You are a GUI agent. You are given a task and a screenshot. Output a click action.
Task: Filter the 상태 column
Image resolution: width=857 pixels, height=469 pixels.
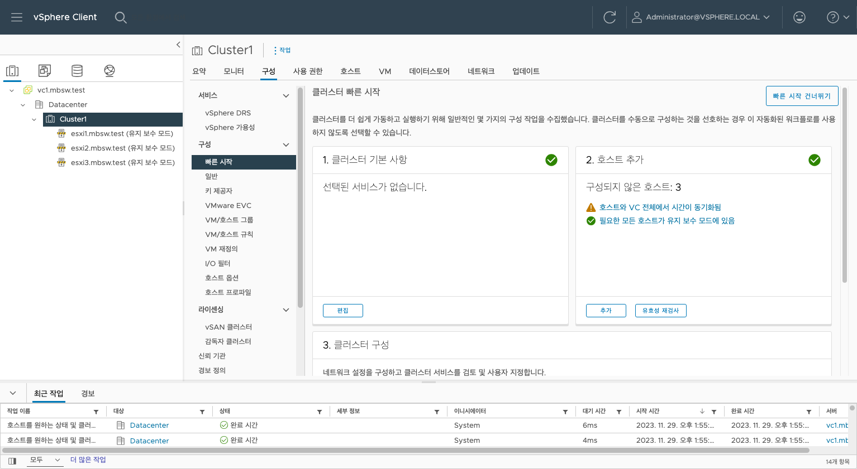pos(320,412)
